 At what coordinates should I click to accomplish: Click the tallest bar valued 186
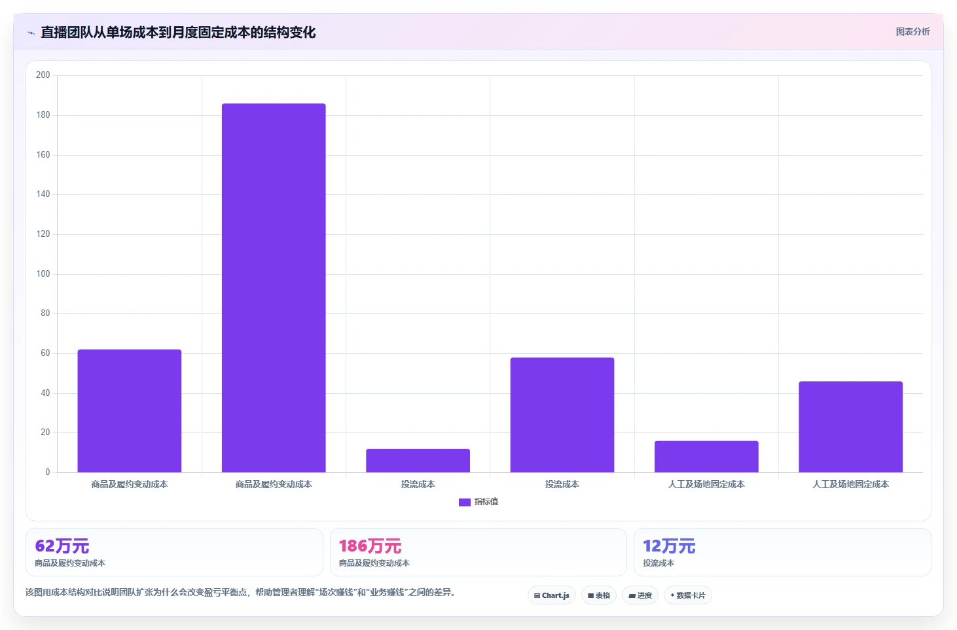[x=274, y=288]
